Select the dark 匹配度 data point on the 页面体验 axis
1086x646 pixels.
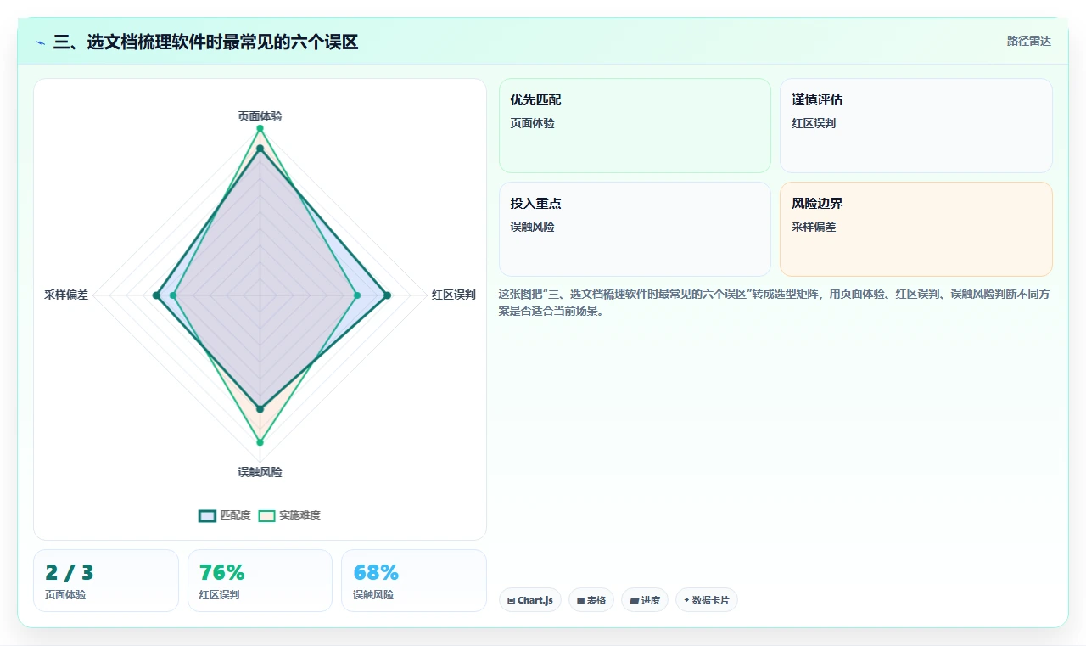[260, 149]
